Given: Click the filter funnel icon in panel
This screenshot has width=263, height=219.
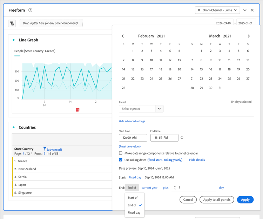Looking at the screenshot, I should coord(12,23).
